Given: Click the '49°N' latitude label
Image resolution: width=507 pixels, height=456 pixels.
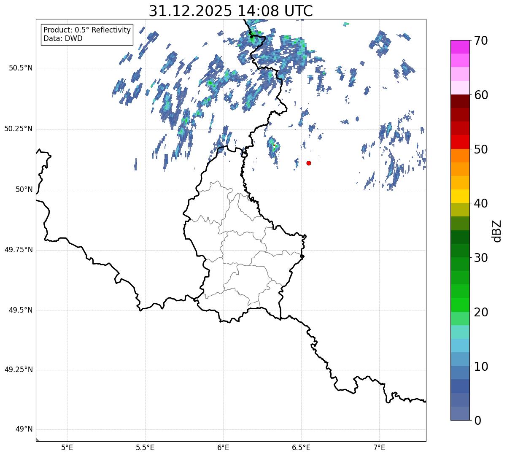Looking at the screenshot, I should 24,429.
